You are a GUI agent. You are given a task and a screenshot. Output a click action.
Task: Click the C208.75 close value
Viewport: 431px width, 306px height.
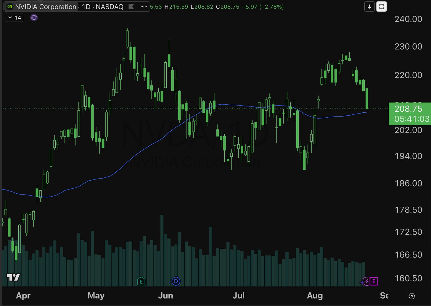(x=227, y=7)
